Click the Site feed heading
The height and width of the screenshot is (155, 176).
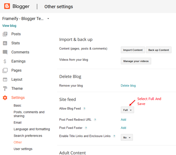click(x=68, y=99)
